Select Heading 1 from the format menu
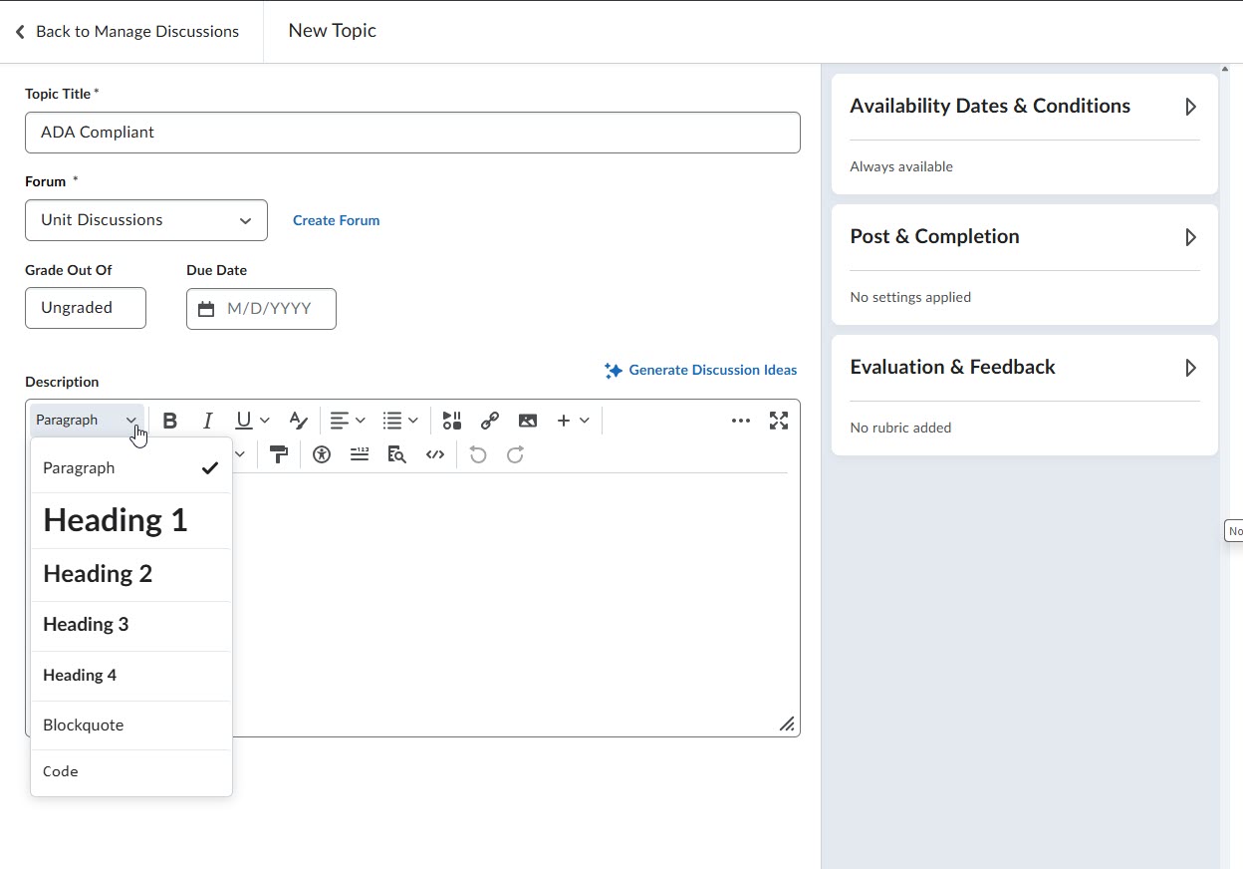 pos(115,519)
